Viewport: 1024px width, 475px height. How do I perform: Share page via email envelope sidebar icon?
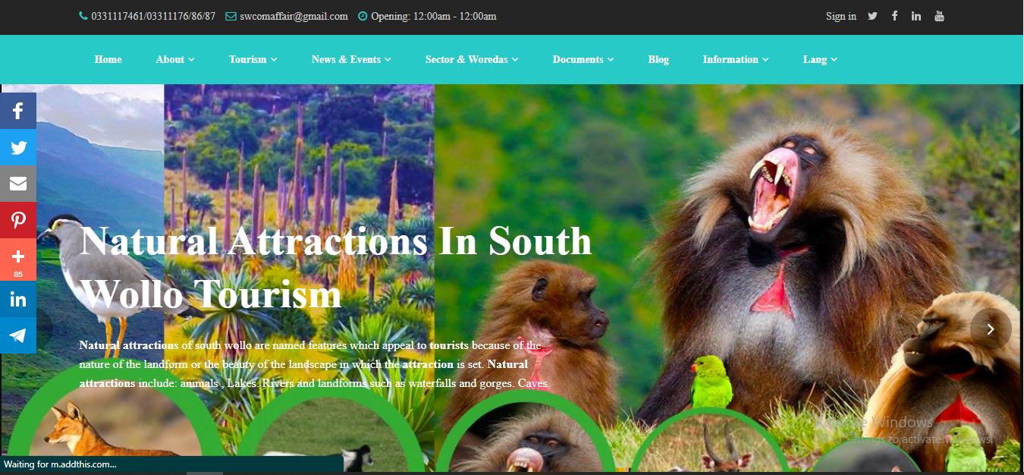(x=18, y=184)
